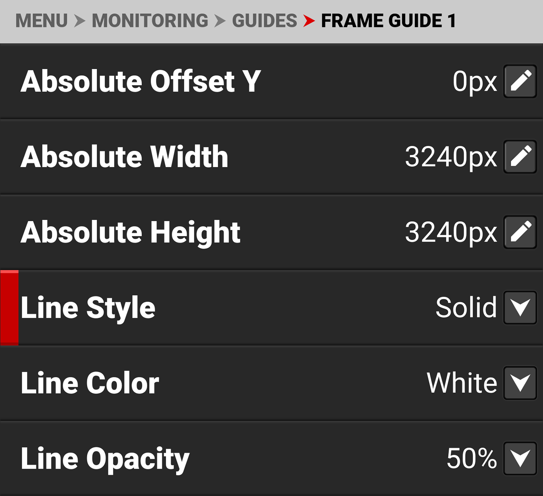Choose the Absolute Height setting label
543x496 pixels.
pyautogui.click(x=130, y=232)
